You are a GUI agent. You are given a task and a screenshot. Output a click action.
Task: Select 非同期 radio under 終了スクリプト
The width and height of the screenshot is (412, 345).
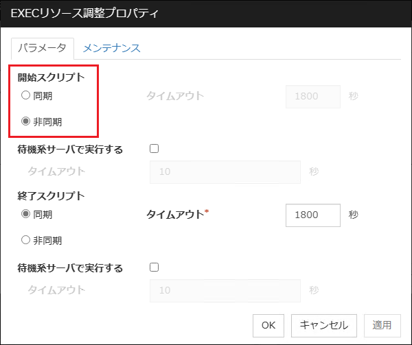coord(25,240)
